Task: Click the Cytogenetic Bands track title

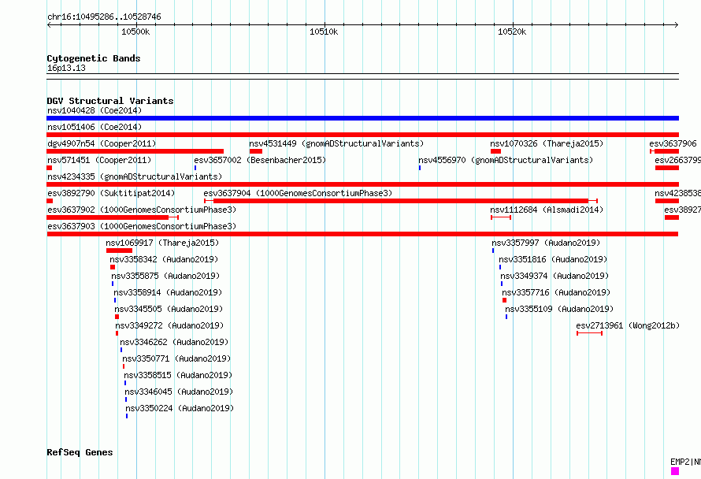Action: [x=94, y=58]
